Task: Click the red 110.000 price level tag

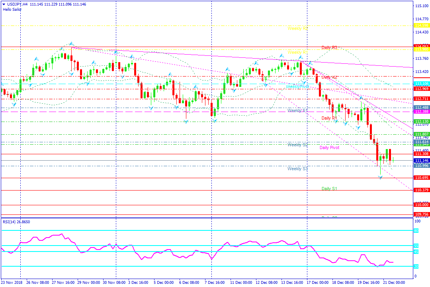Action: [x=421, y=205]
